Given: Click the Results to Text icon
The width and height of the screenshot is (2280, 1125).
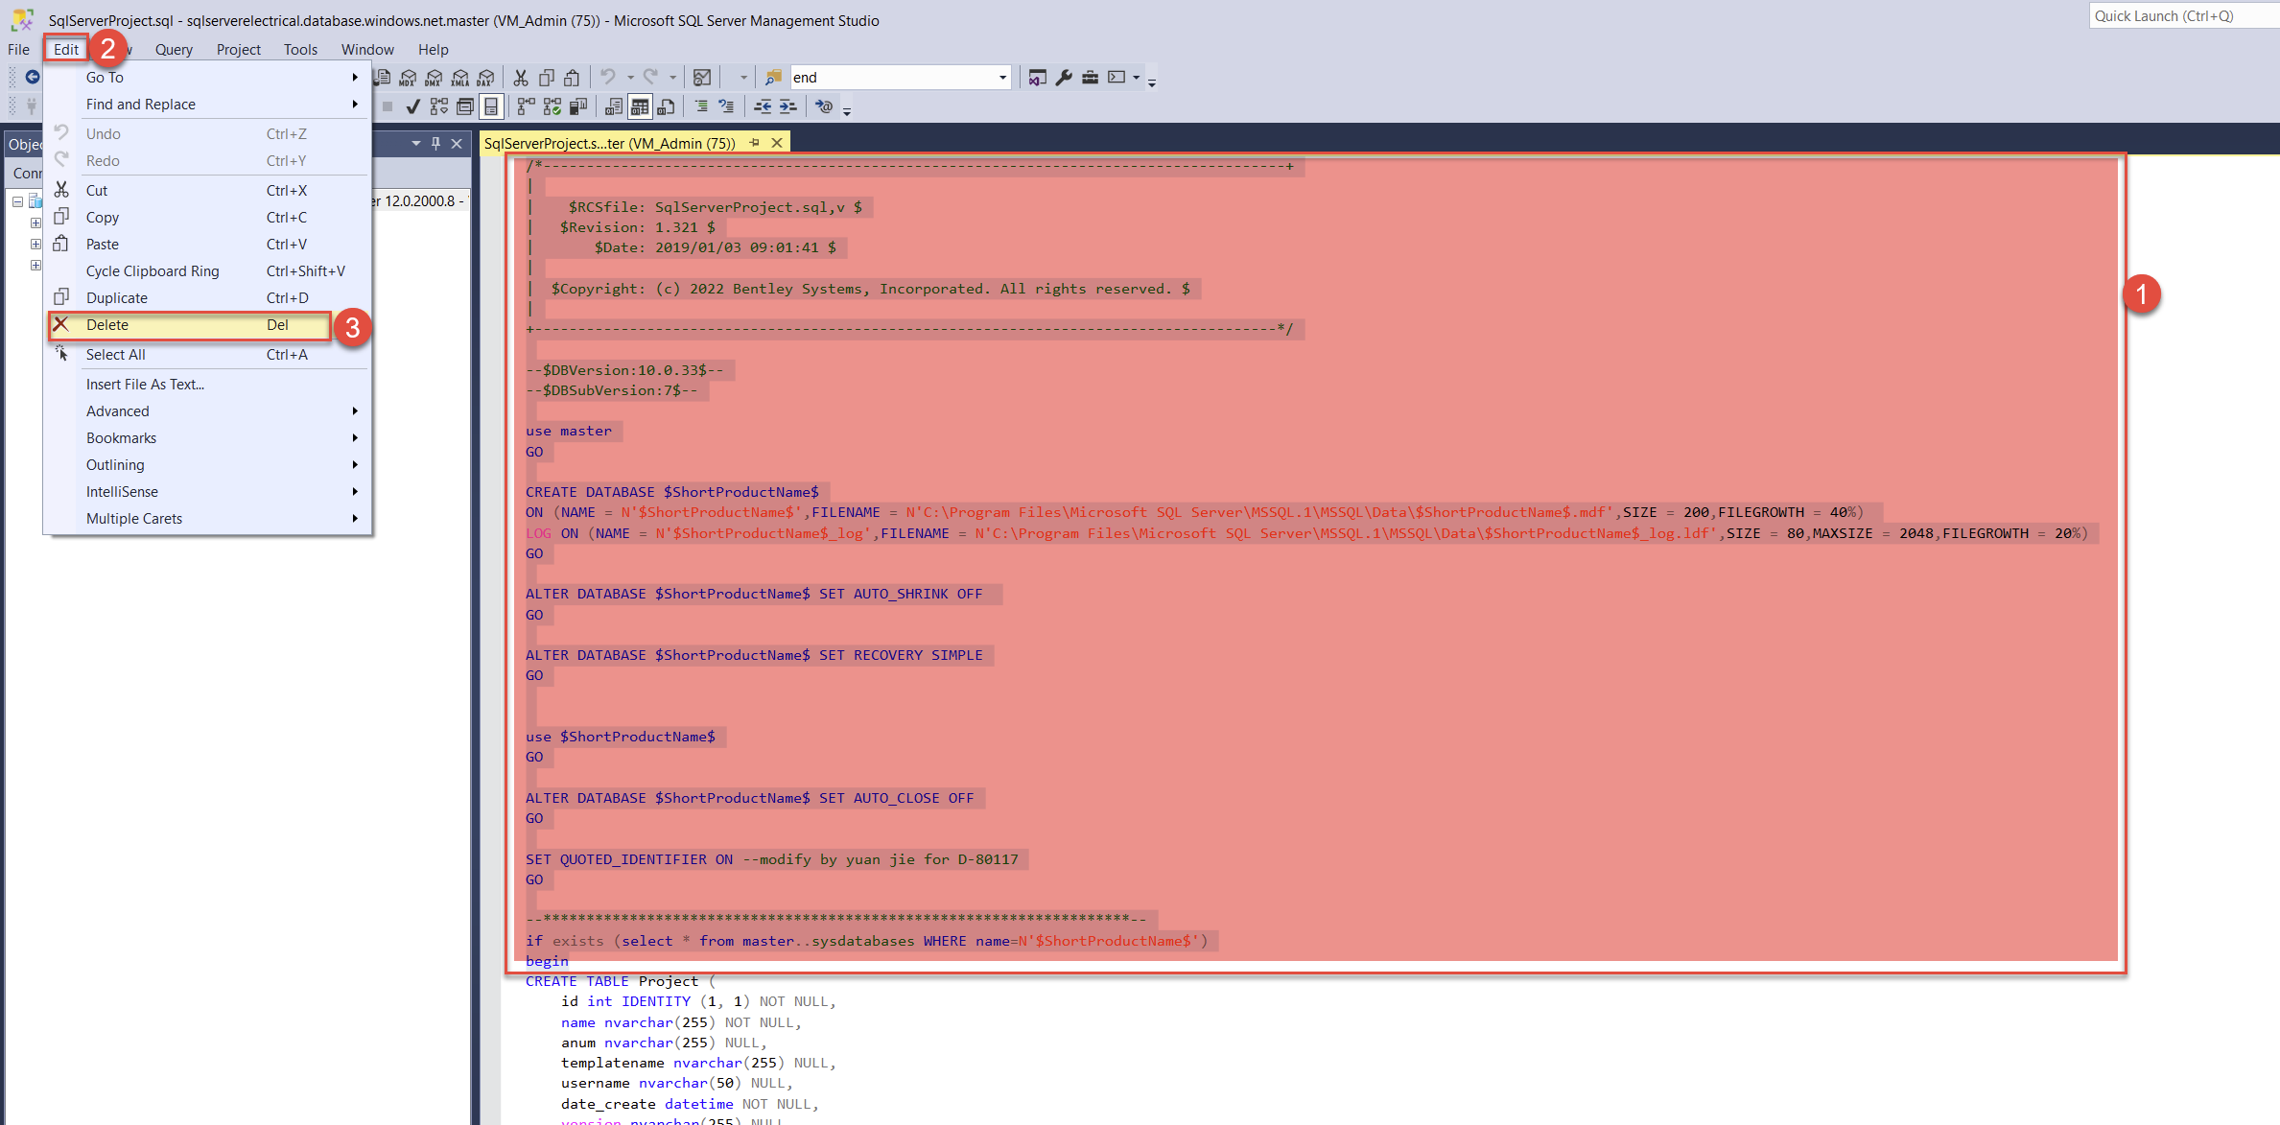Looking at the screenshot, I should [614, 106].
